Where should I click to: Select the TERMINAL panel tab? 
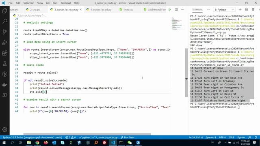pos(197,10)
